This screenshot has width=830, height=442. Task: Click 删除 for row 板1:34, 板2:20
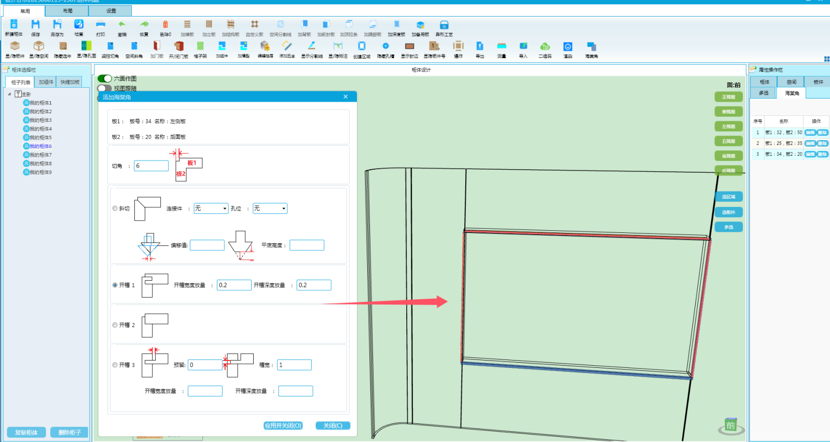823,154
